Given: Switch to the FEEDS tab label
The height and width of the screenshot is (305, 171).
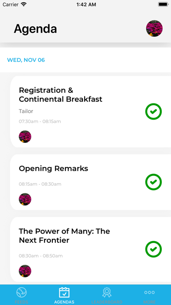Looking at the screenshot, I should (x=21, y=302).
